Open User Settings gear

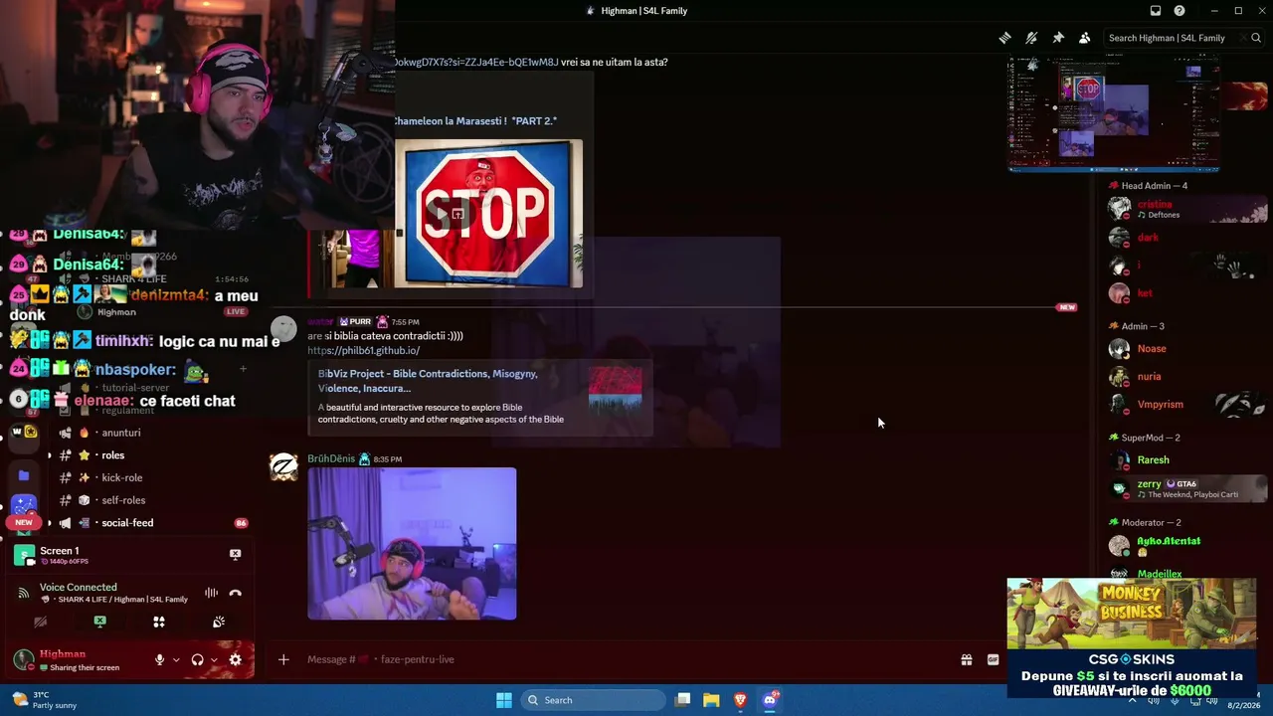coord(235,659)
